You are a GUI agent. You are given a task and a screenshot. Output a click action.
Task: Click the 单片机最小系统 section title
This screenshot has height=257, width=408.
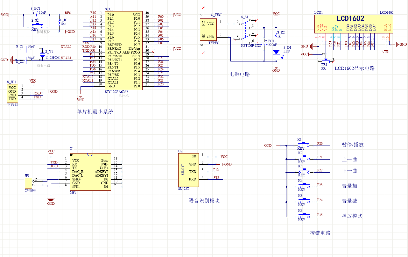coord(95,112)
